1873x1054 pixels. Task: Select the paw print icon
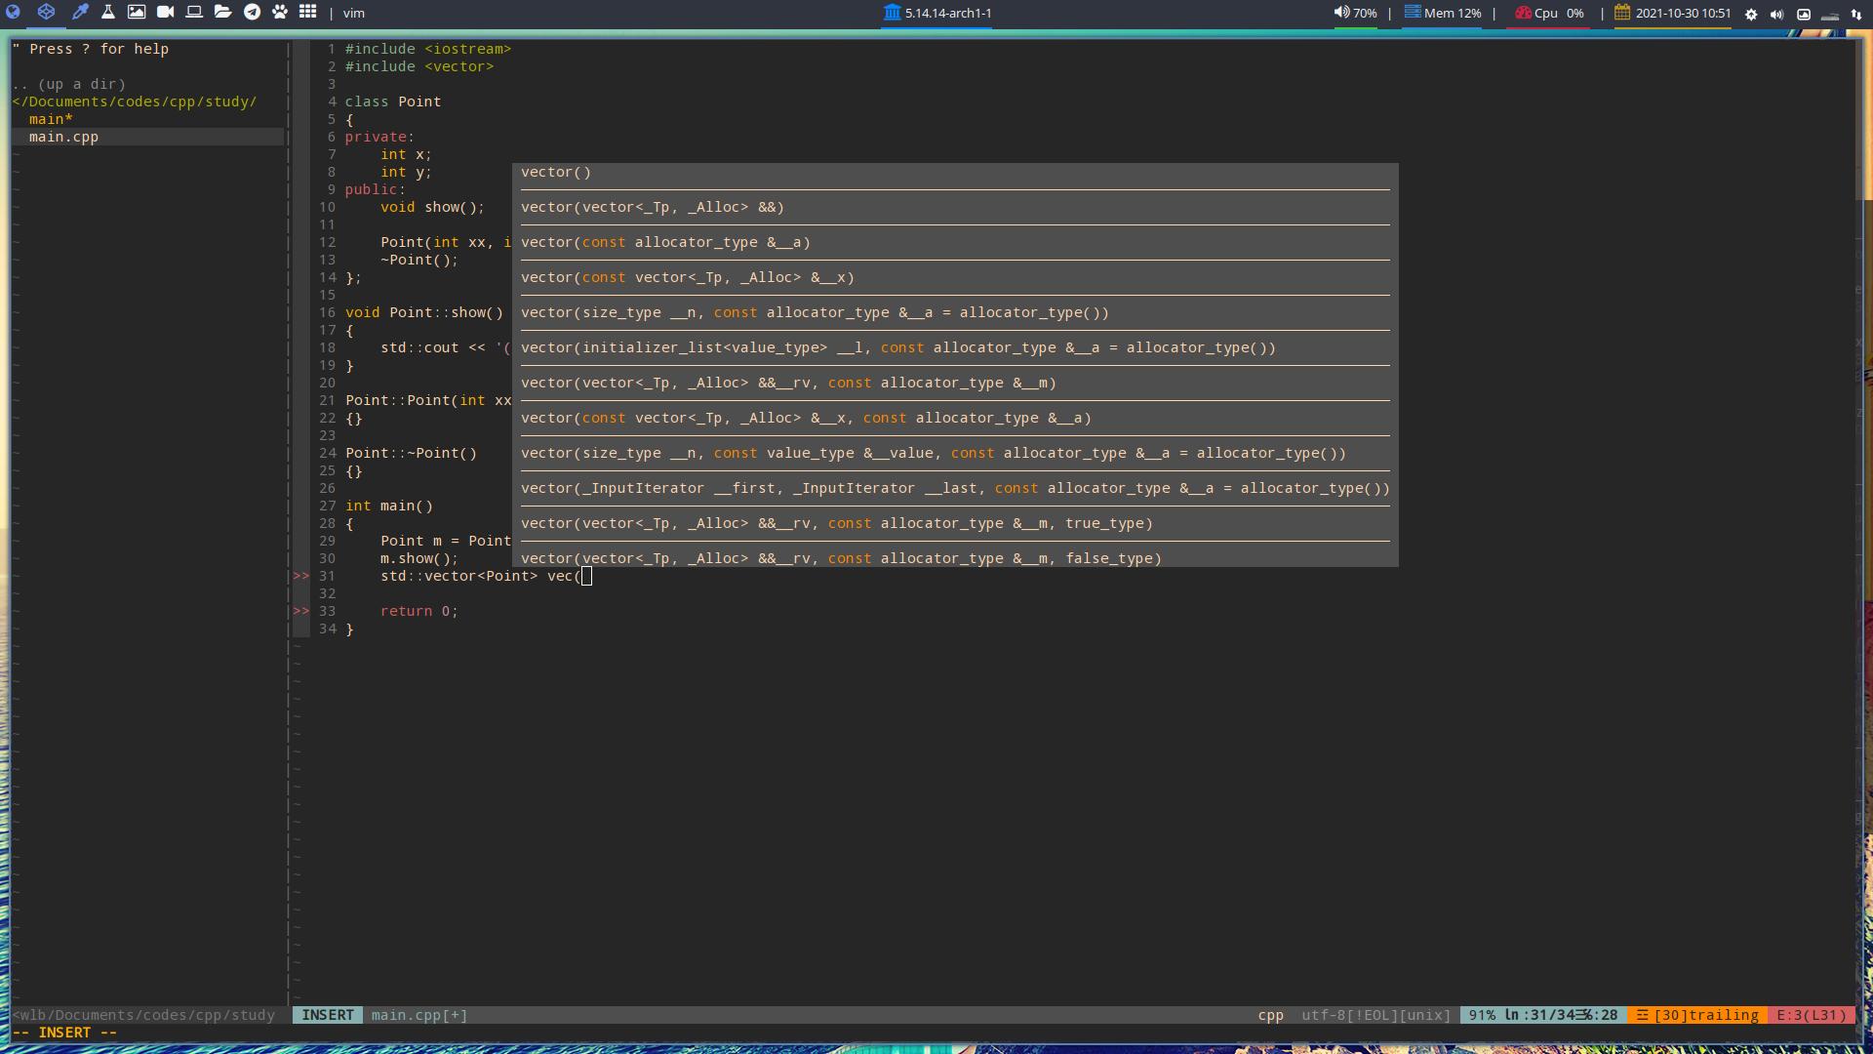(280, 13)
